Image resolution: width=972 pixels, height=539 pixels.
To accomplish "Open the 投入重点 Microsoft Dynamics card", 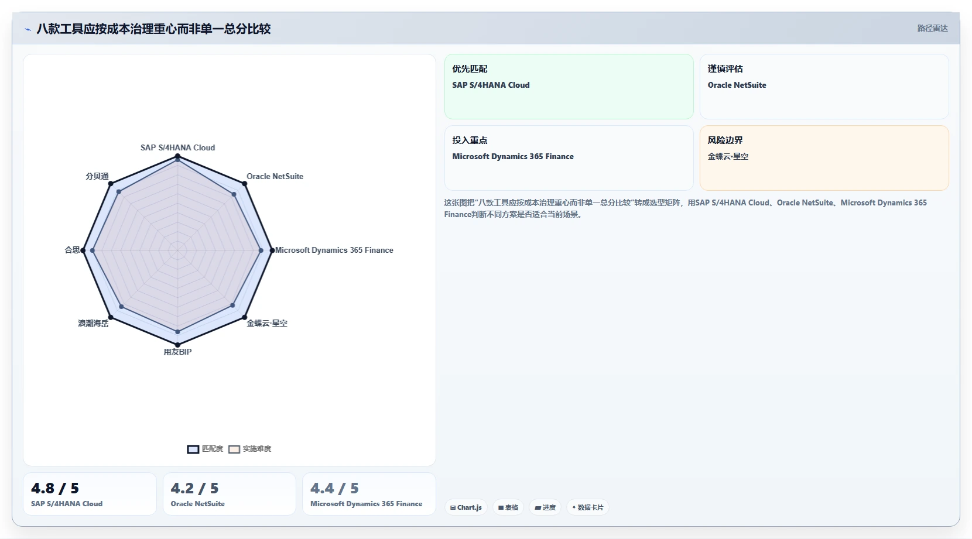I will click(x=569, y=158).
